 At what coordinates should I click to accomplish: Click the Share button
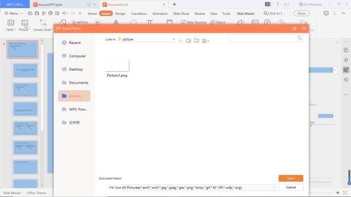[x=302, y=13]
